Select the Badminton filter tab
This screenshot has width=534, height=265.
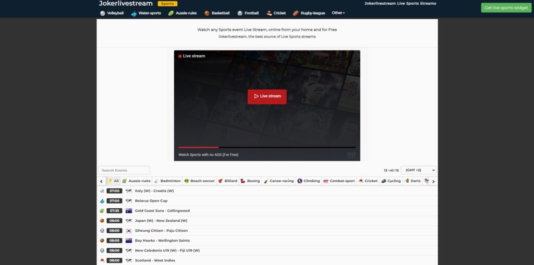pos(167,181)
